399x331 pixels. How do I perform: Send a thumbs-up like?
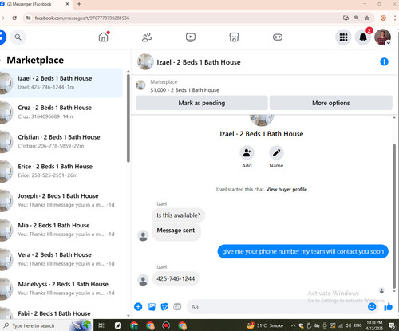(389, 307)
